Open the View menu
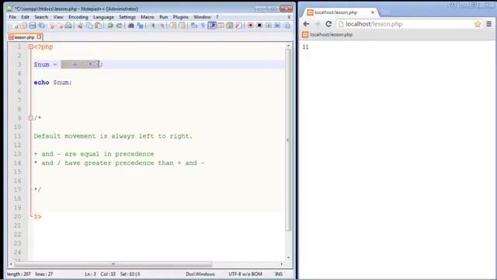Screen dimensions: 497x280 point(58,17)
